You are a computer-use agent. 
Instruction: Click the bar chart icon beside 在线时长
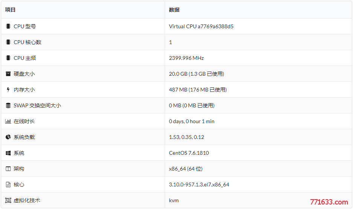(x=8, y=121)
